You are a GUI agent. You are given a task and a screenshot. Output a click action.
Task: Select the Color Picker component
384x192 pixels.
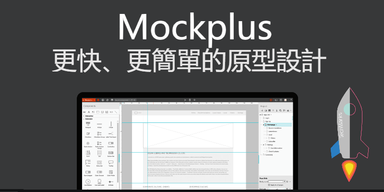(x=111, y=171)
